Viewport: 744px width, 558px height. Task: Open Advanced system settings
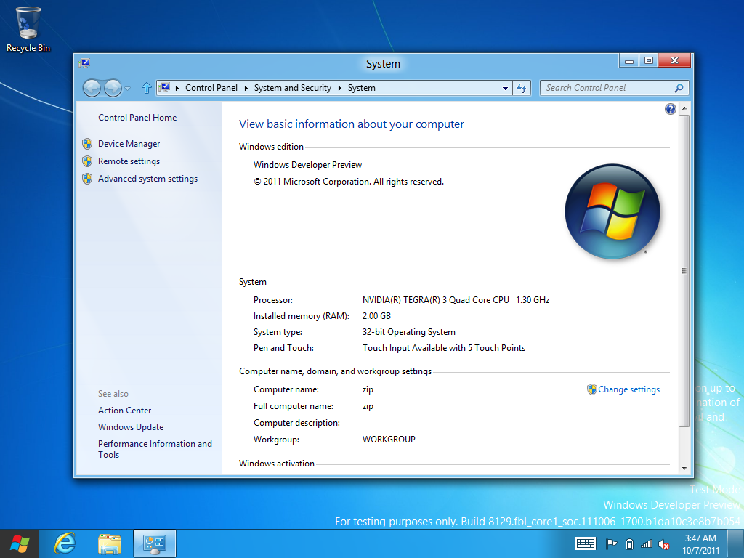point(147,179)
